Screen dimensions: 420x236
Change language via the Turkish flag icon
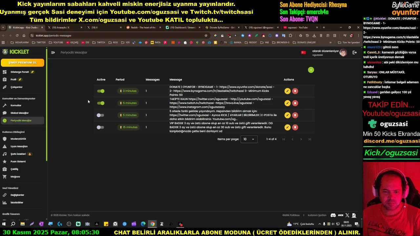(304, 52)
